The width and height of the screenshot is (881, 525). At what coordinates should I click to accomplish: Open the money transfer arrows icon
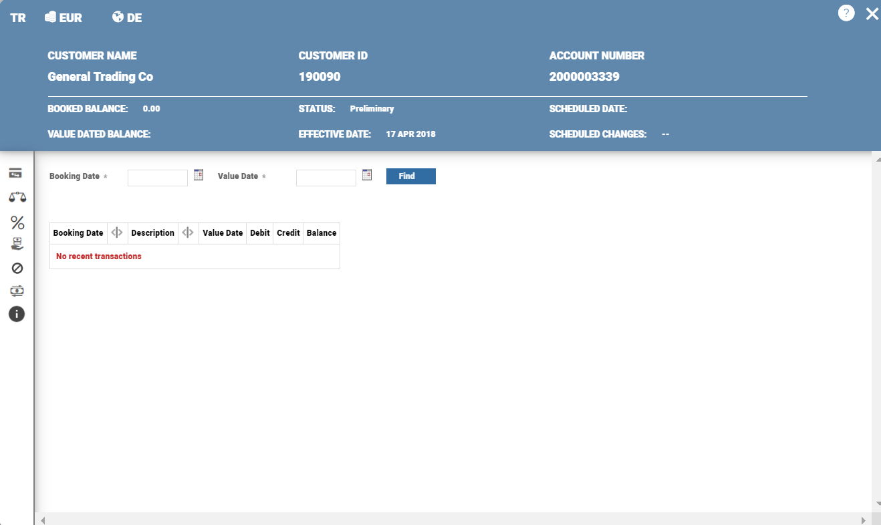(x=17, y=291)
